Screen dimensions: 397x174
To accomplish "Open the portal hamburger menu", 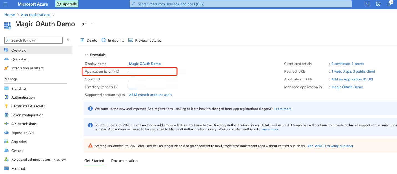I will 6,4.
